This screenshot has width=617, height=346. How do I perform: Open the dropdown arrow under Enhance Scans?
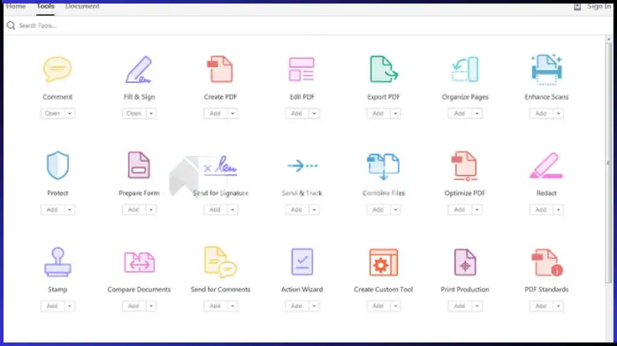click(x=559, y=114)
